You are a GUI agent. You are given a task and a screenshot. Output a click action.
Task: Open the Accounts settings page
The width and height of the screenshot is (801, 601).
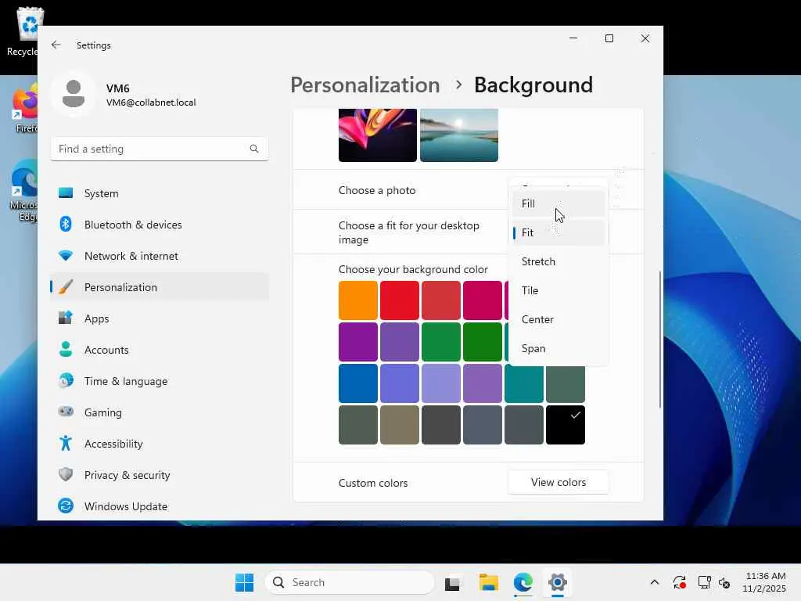tap(106, 350)
